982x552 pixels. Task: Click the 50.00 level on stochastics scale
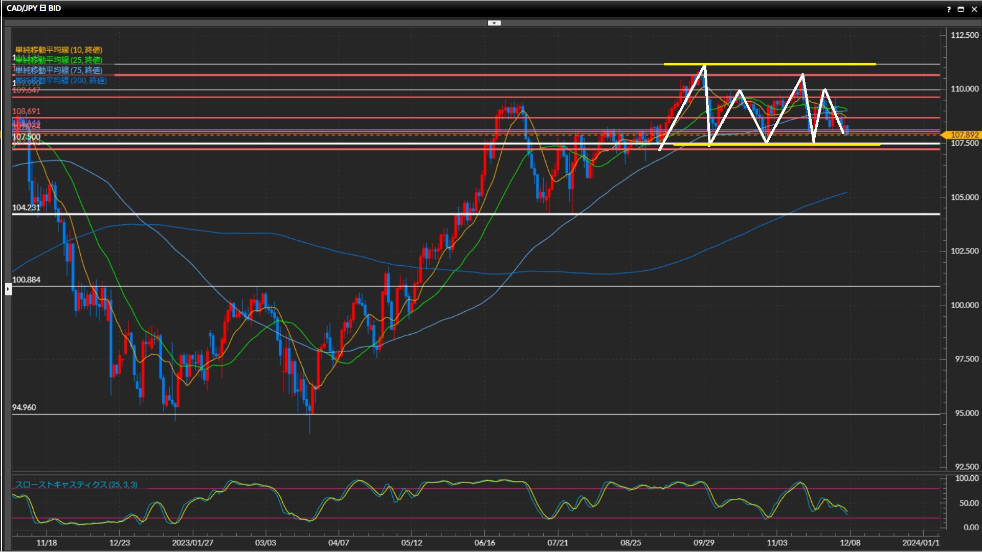point(969,503)
